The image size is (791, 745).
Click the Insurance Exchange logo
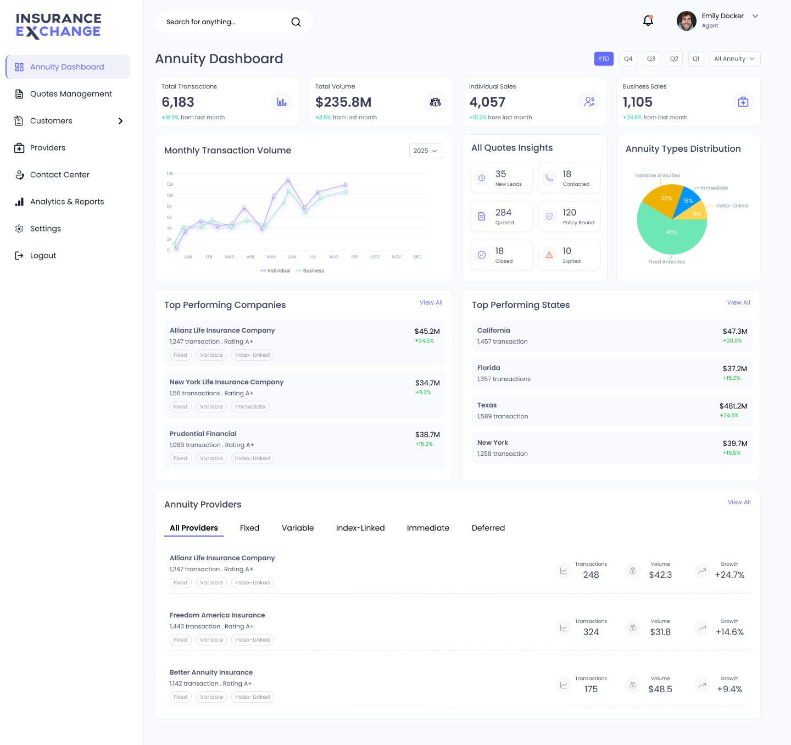point(58,26)
